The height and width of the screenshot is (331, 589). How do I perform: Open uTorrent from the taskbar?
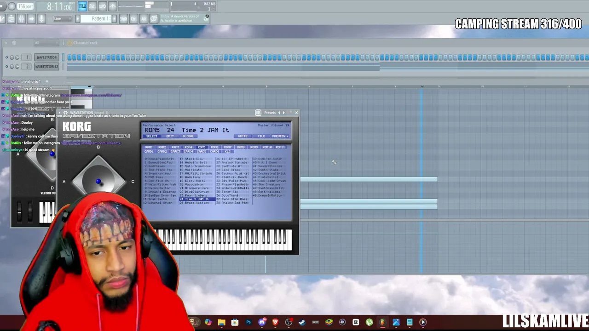point(369,322)
